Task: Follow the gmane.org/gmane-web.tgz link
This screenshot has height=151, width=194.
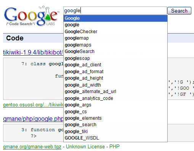Action: coord(32,147)
